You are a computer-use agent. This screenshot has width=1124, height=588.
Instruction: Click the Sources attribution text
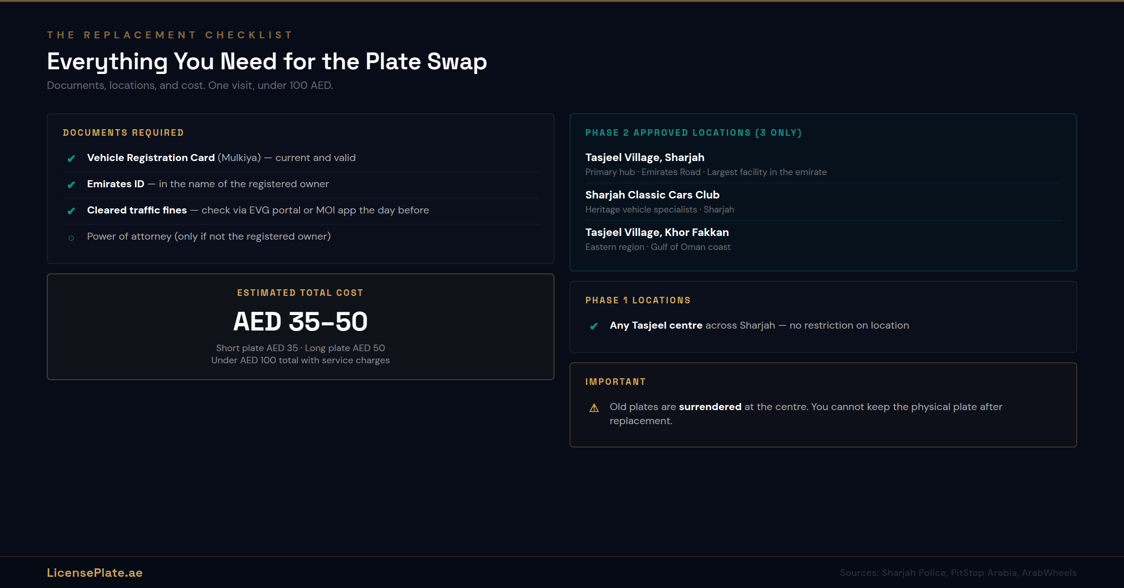pyautogui.click(x=958, y=573)
